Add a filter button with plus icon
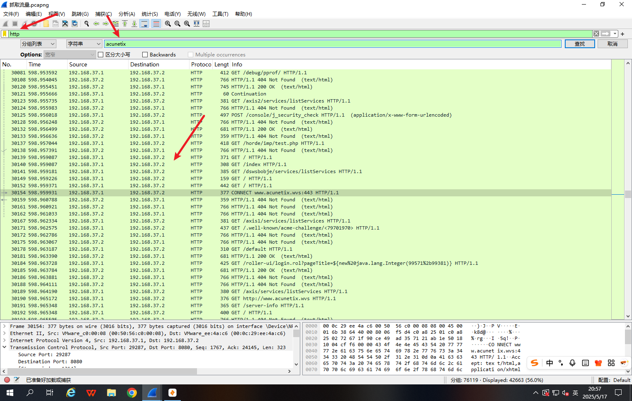Screen dimensions: 632x401 coord(622,34)
